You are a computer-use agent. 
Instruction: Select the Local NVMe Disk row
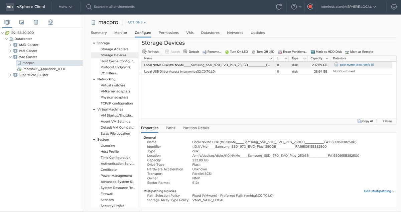[266, 65]
